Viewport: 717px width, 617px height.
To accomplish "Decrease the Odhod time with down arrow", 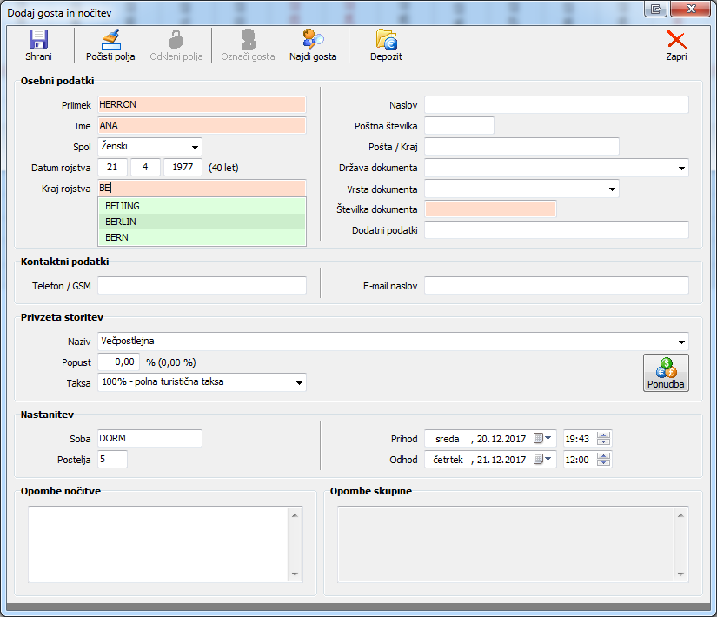I will (x=604, y=464).
